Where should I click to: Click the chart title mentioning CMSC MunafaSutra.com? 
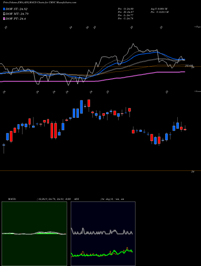[x=39, y=2]
